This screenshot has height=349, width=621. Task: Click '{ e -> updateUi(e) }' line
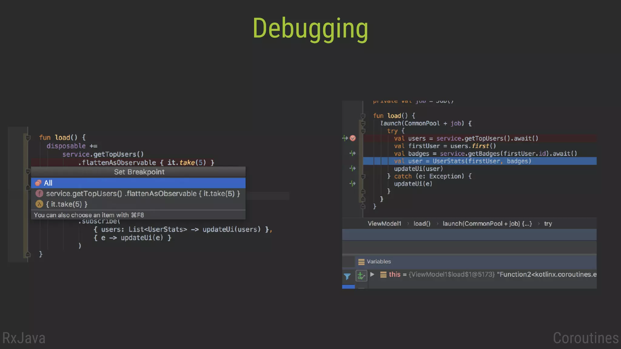(132, 238)
